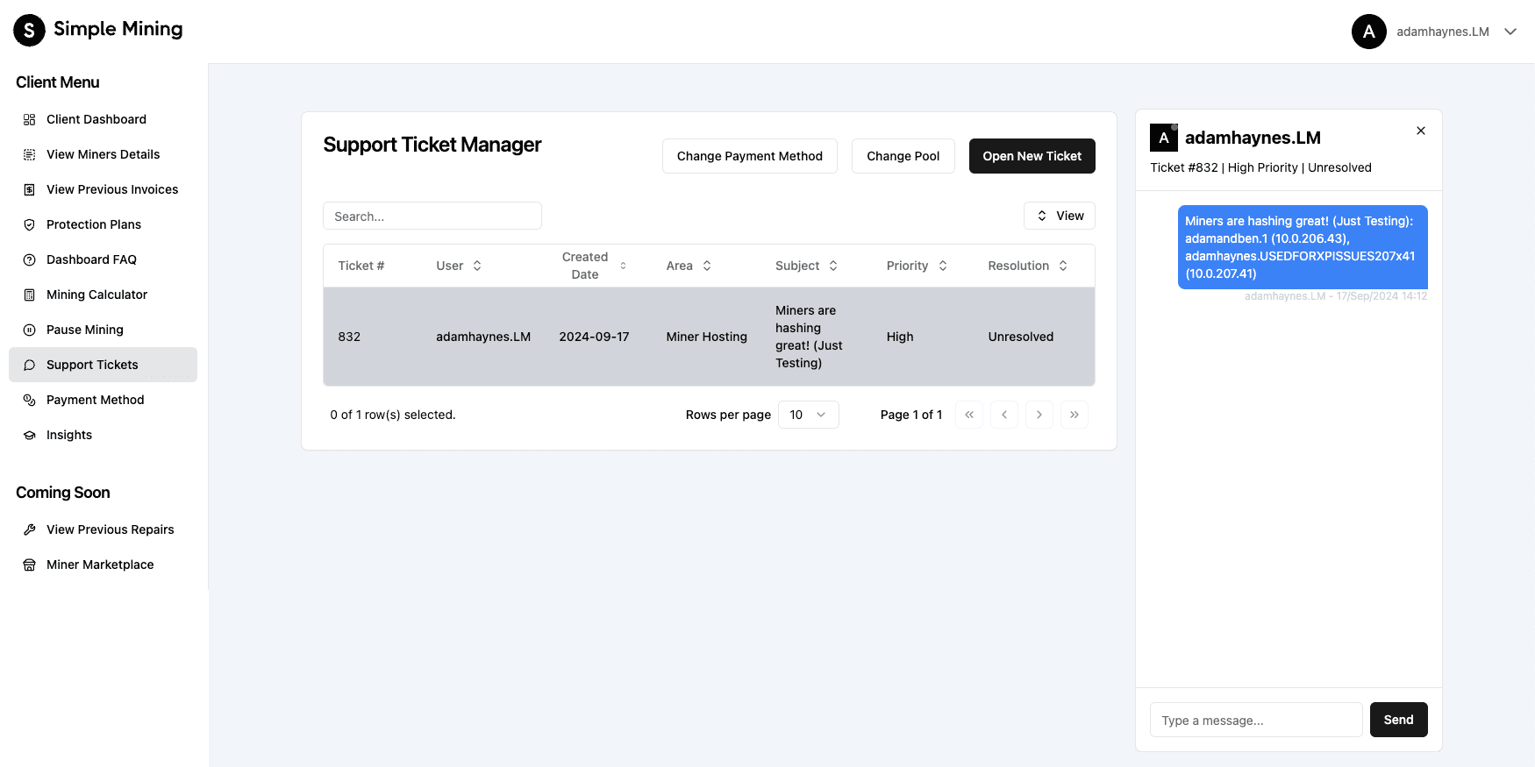This screenshot has height=767, width=1535.
Task: Click the ticket panel avatar square
Action: [x=1164, y=138]
